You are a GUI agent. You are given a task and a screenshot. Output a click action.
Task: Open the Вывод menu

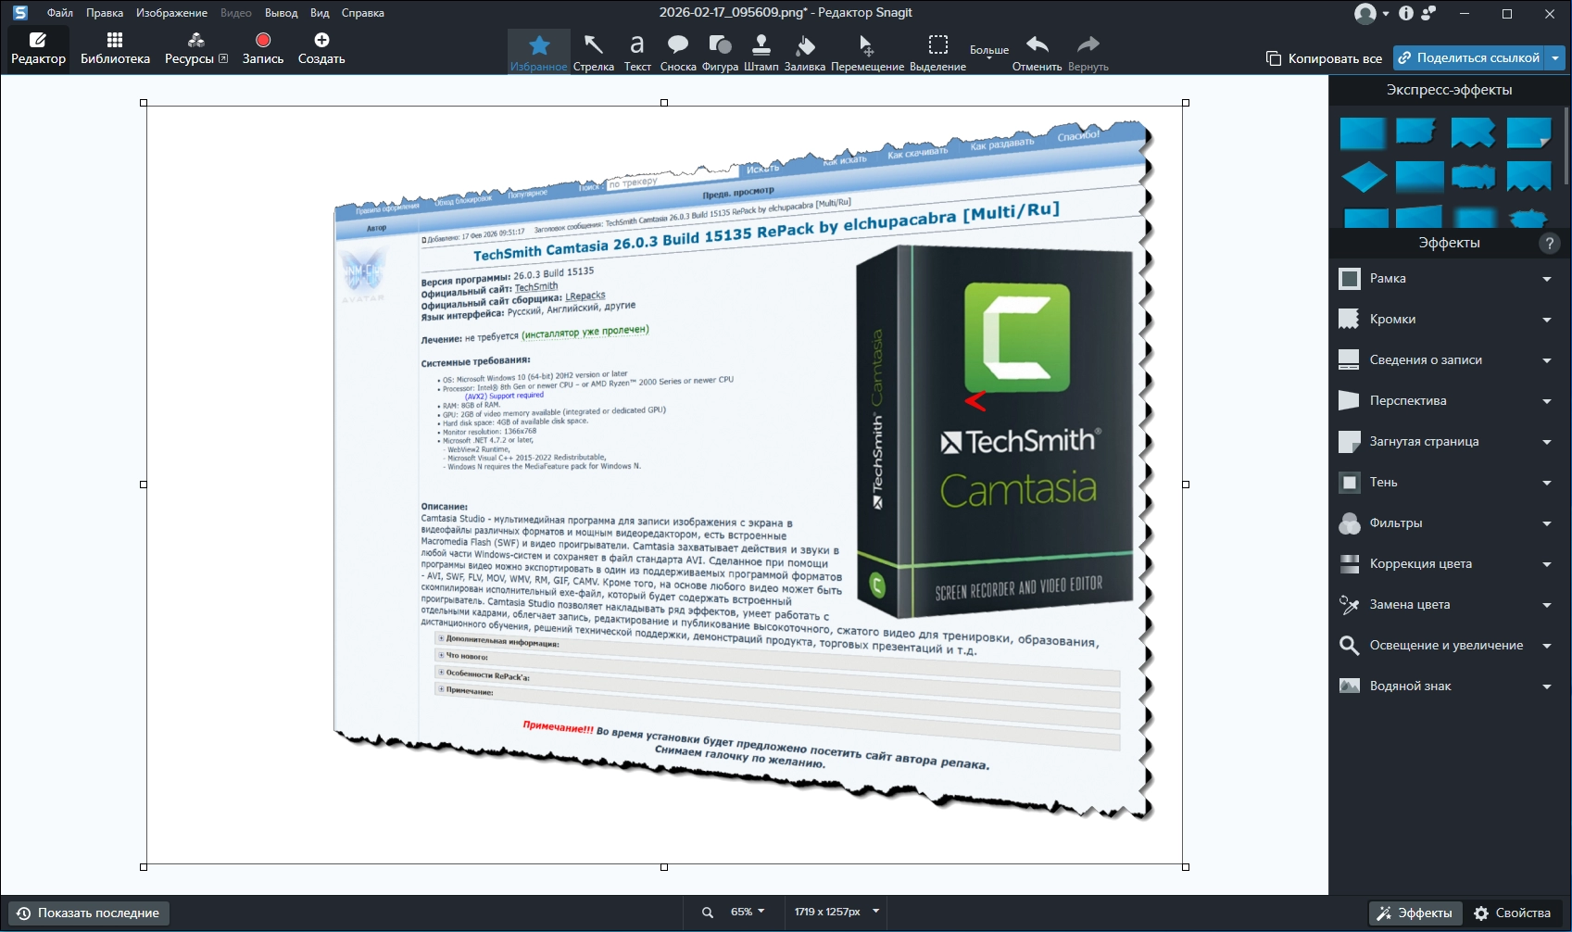tap(281, 13)
